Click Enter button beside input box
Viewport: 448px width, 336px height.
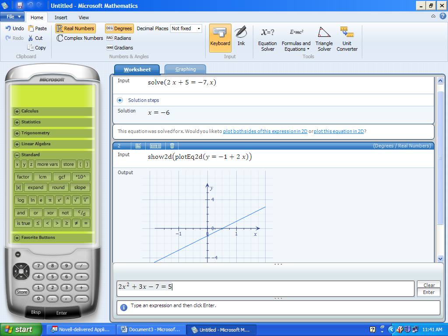(x=429, y=292)
